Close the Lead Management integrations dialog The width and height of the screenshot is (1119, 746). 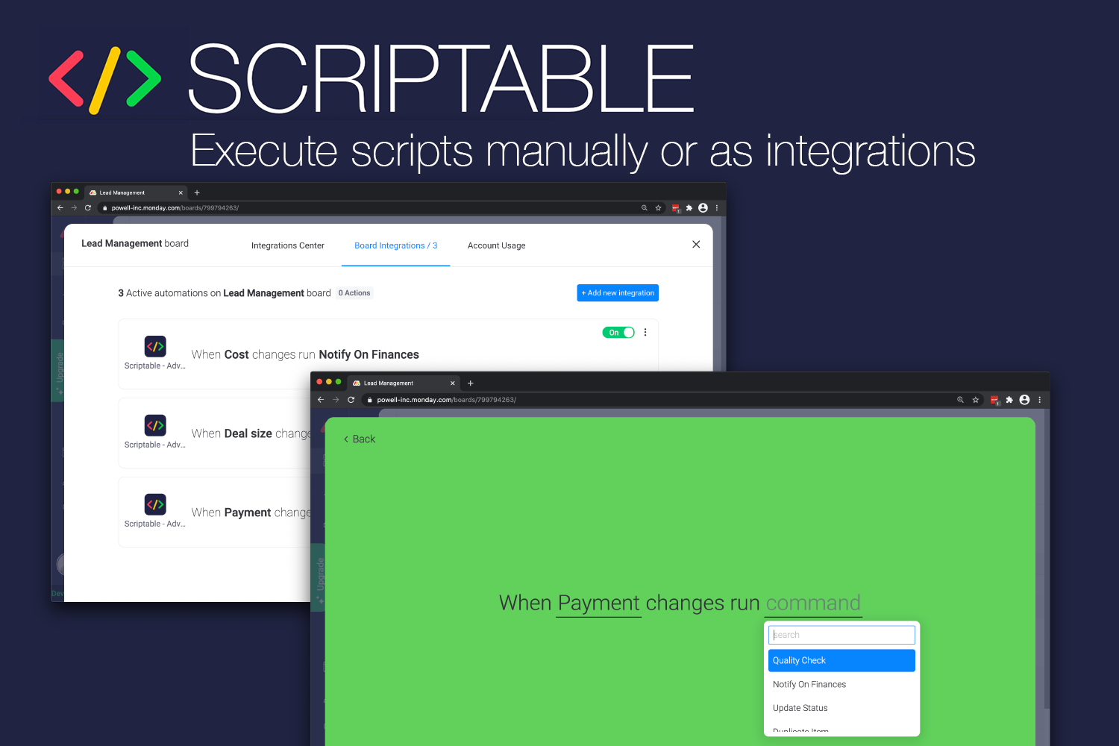tap(696, 245)
